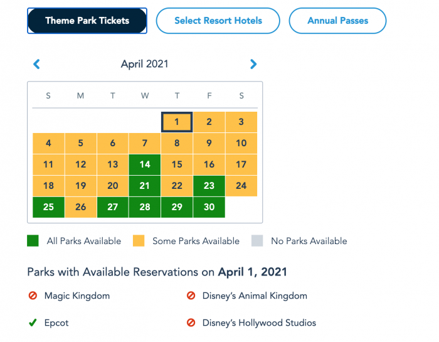Click the April 2021 month heading

[144, 64]
